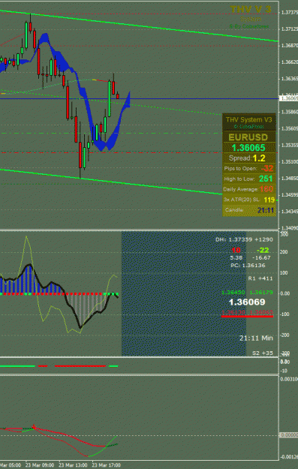Click the 1.35860 price scale label

290,112
